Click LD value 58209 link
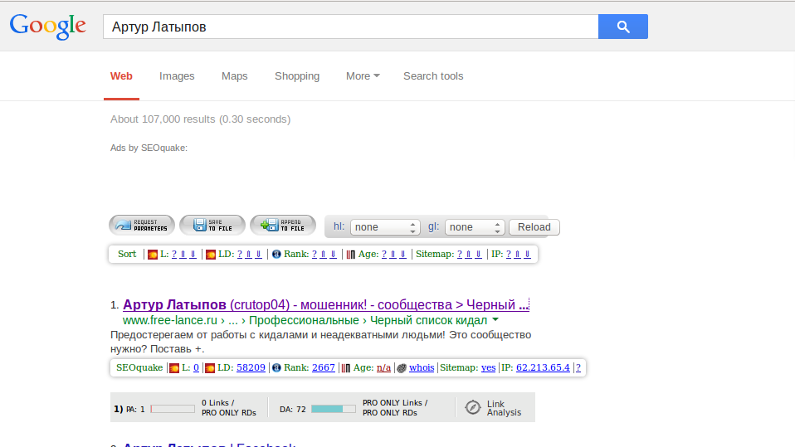Screen dimensions: 795x447 pyautogui.click(x=251, y=367)
